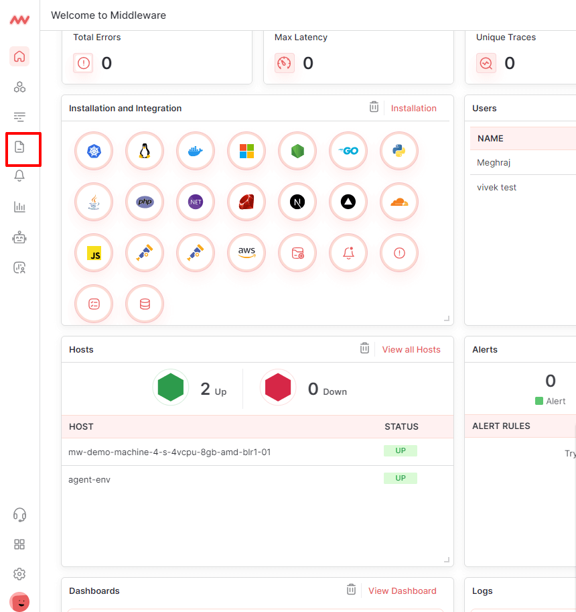Select the Node.js green hexagon icon
The image size is (576, 612).
297,151
